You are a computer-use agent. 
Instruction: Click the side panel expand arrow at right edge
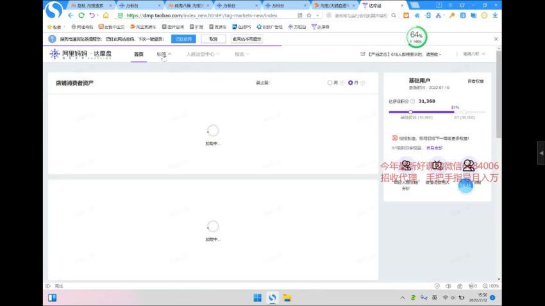(x=541, y=153)
